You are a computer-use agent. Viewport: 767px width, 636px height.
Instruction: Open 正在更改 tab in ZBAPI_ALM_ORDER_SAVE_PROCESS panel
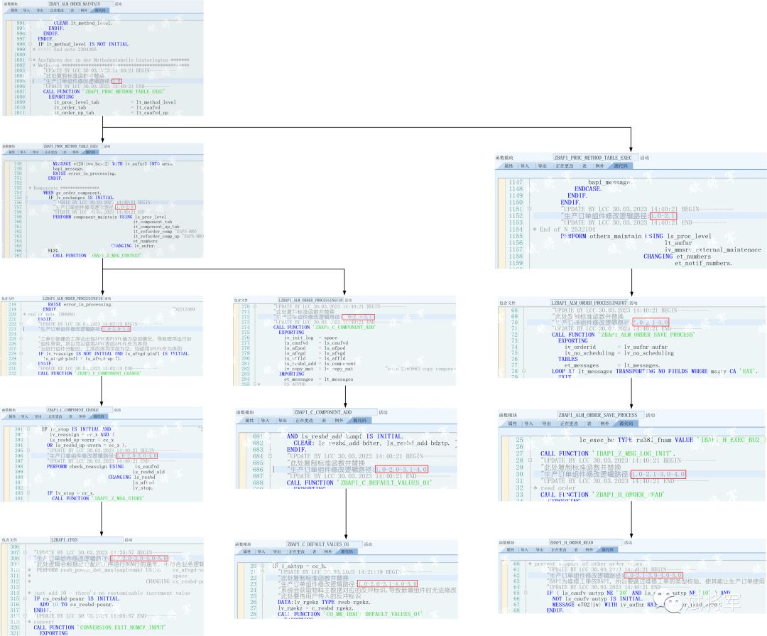tap(568, 424)
